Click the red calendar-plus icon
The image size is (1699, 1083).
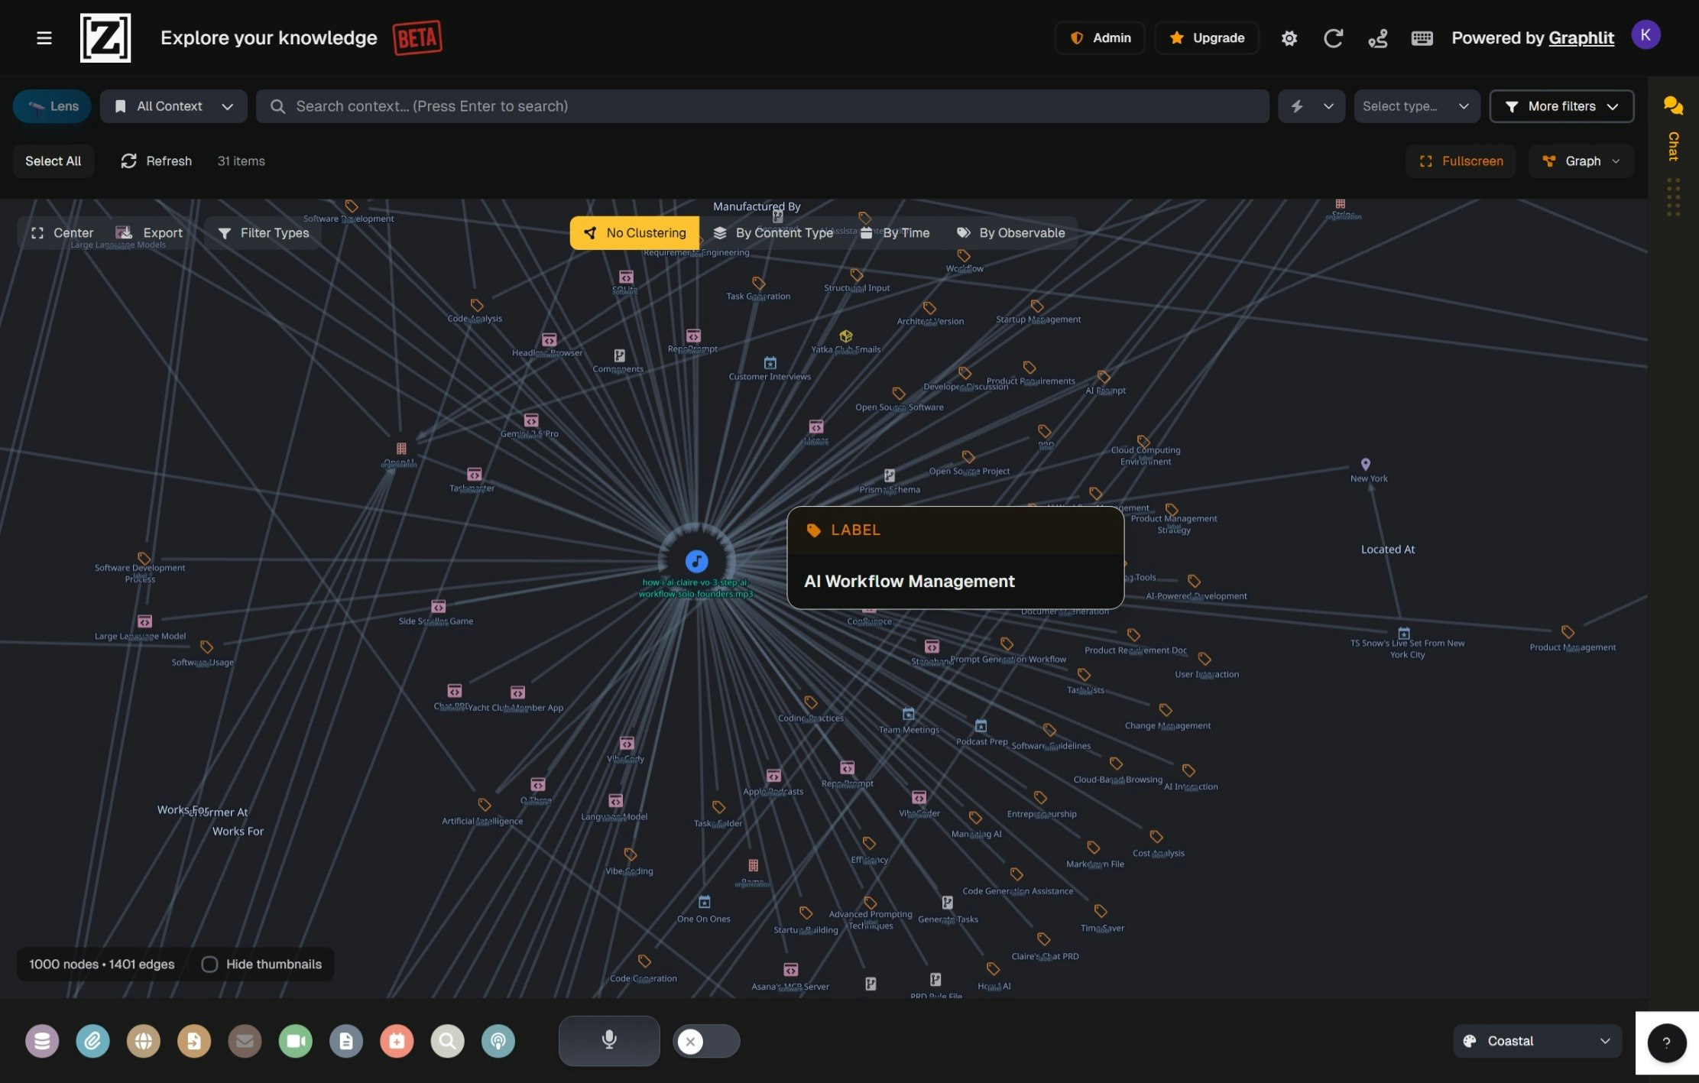[397, 1041]
